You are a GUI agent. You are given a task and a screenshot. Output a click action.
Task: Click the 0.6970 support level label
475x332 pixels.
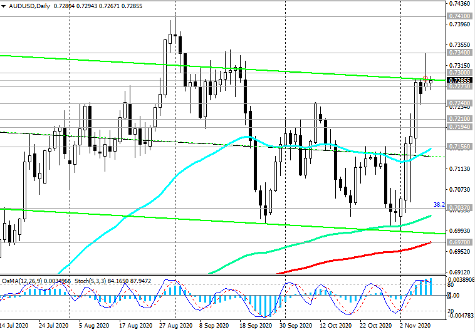459,242
